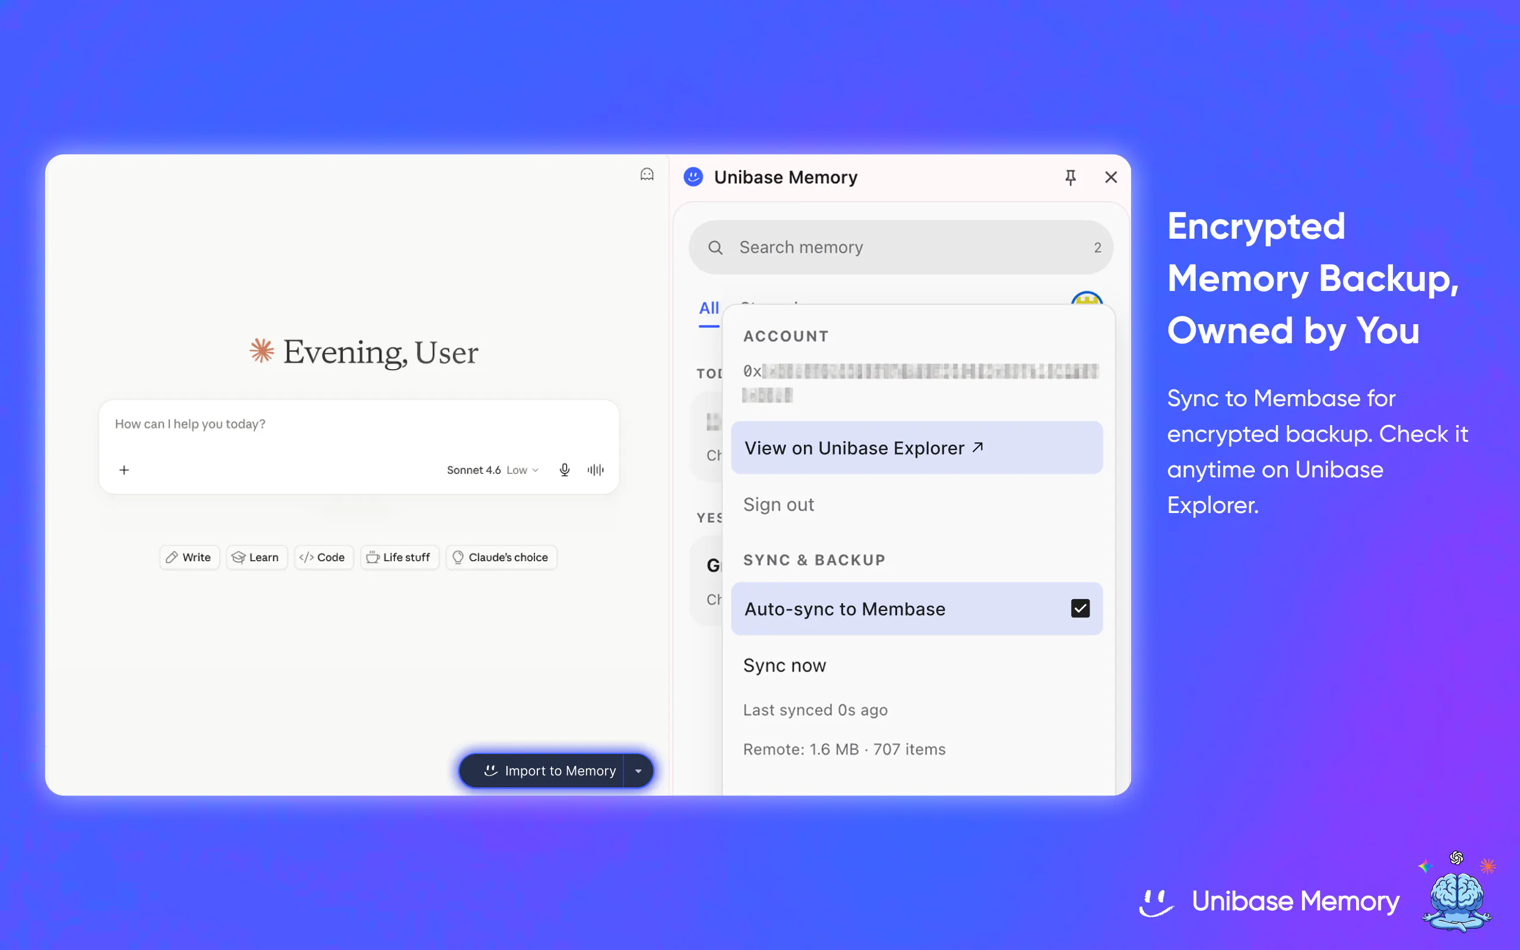Focus the Search memory field

click(901, 248)
